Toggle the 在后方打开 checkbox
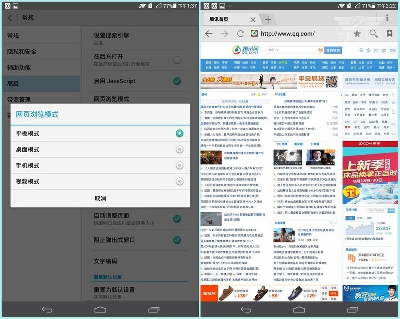400x319 pixels. point(177,60)
